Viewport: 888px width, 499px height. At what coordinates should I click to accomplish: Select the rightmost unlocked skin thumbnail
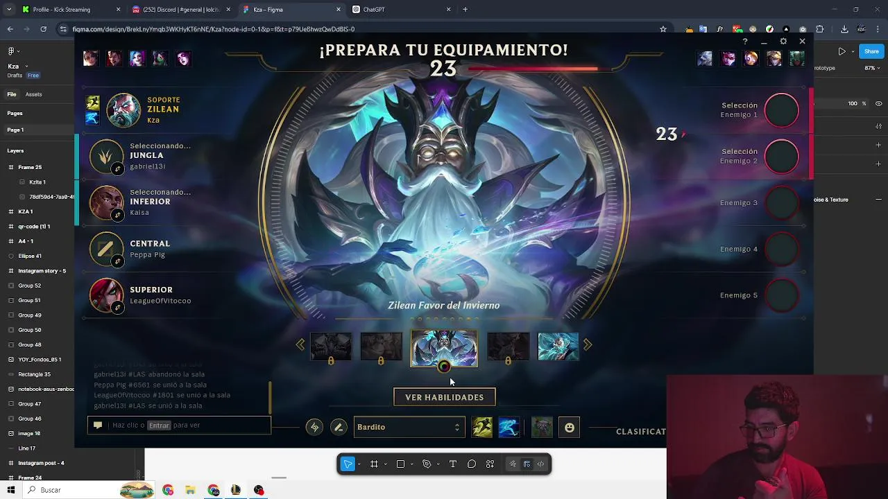558,347
